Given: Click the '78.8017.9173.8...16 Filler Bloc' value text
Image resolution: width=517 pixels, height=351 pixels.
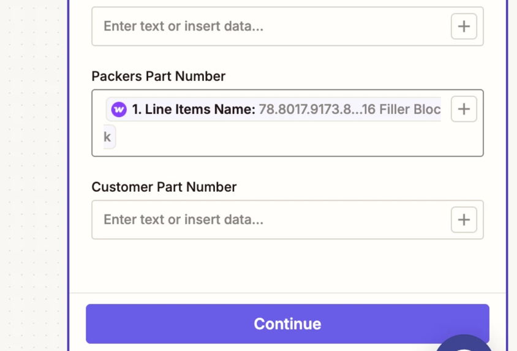Looking at the screenshot, I should (349, 110).
